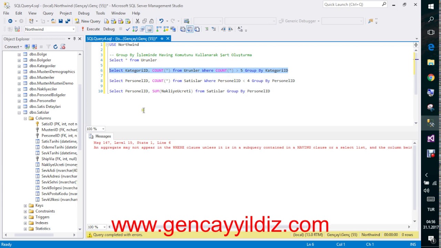Image resolution: width=441 pixels, height=248 pixels.
Task: Open the Tools menu
Action: click(x=100, y=13)
